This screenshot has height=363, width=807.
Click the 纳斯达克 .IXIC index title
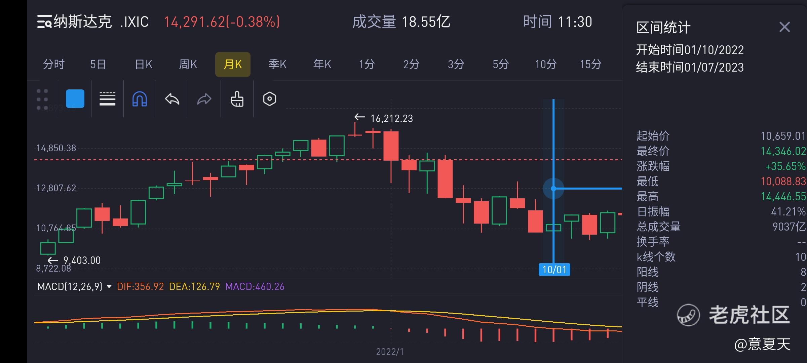tap(101, 22)
